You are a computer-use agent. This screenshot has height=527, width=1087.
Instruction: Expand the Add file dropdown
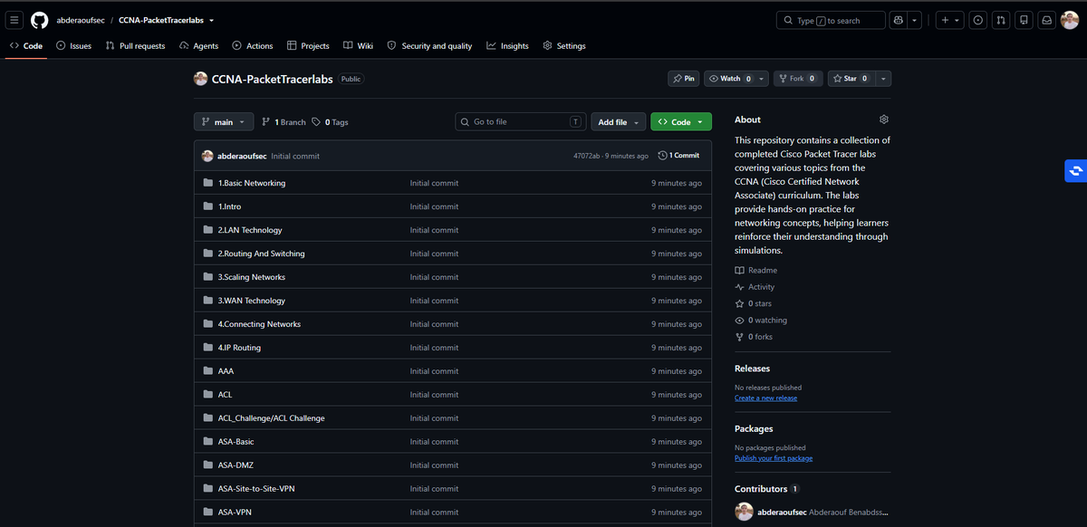(619, 122)
